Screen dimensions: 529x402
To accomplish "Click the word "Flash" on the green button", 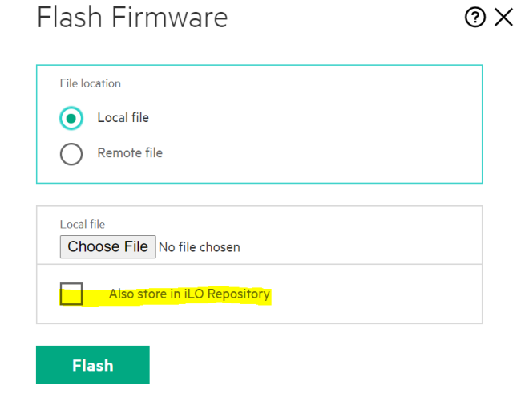I will coord(92,365).
